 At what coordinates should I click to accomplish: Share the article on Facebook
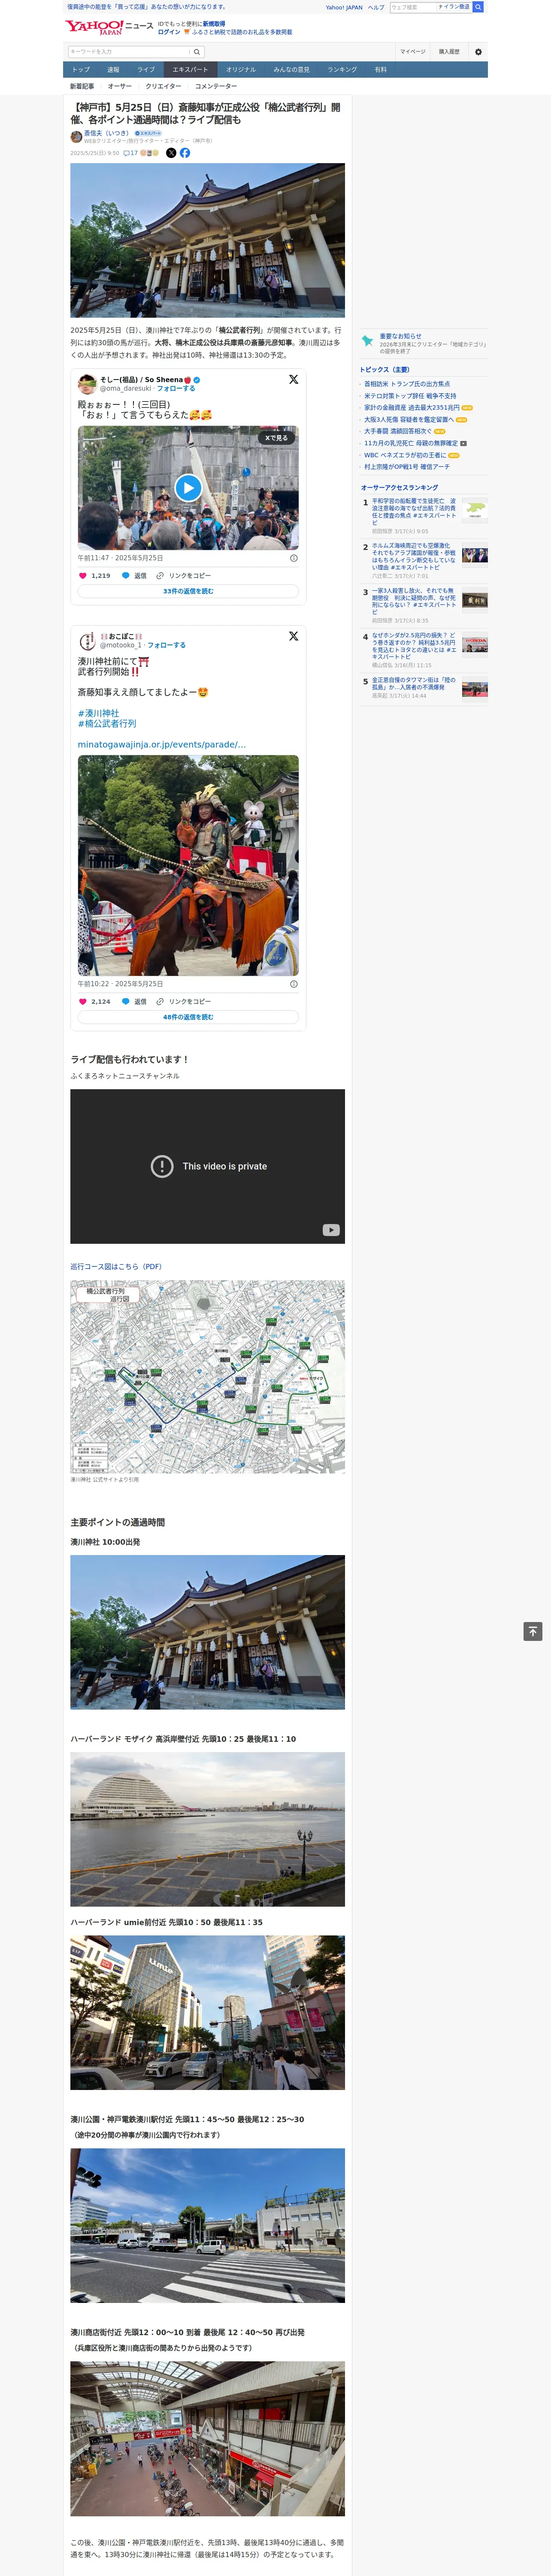pos(185,153)
